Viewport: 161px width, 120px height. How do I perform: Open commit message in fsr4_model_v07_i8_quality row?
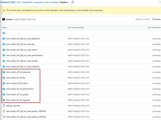pos(78,94)
